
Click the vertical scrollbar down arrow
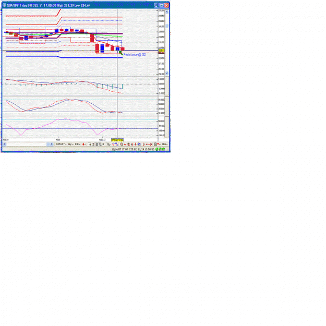167,73
